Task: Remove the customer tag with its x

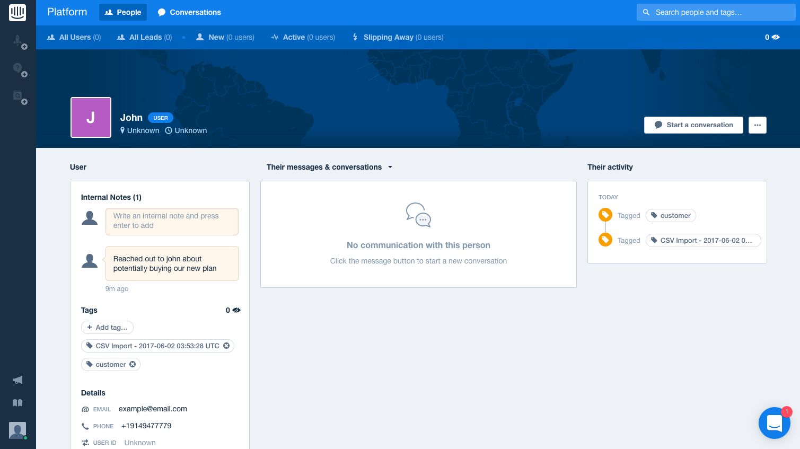Action: tap(133, 364)
